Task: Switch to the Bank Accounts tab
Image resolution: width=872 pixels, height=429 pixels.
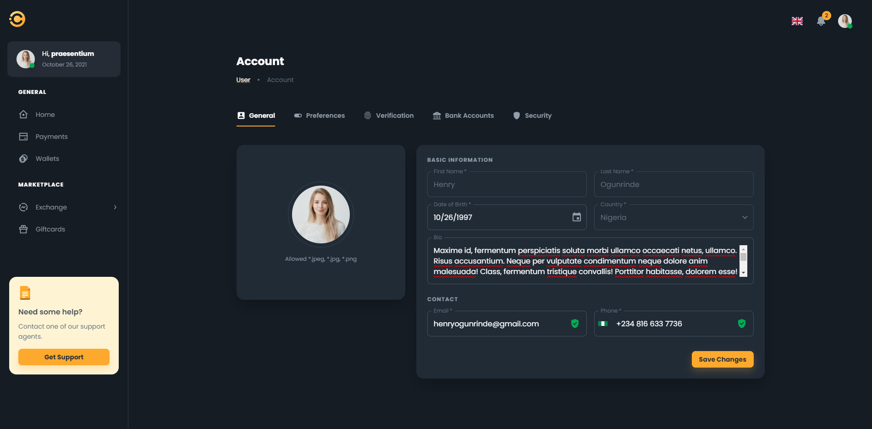Action: point(463,115)
